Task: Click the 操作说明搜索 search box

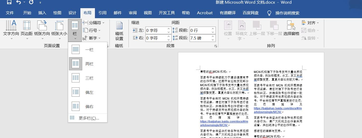Action: pos(287,13)
